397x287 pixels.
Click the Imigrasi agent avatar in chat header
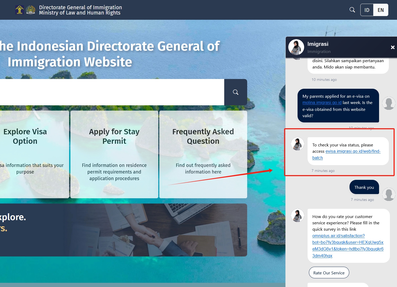(x=296, y=47)
